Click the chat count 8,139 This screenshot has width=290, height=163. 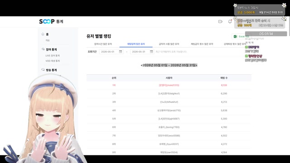tap(224, 85)
